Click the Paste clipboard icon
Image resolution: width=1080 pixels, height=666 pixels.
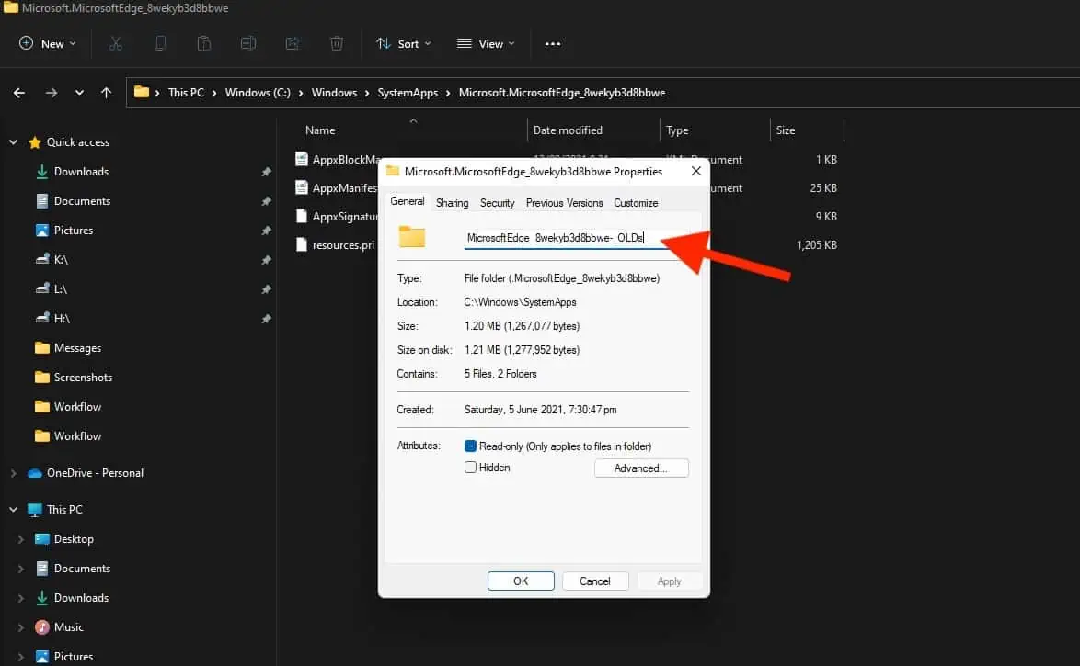click(204, 43)
